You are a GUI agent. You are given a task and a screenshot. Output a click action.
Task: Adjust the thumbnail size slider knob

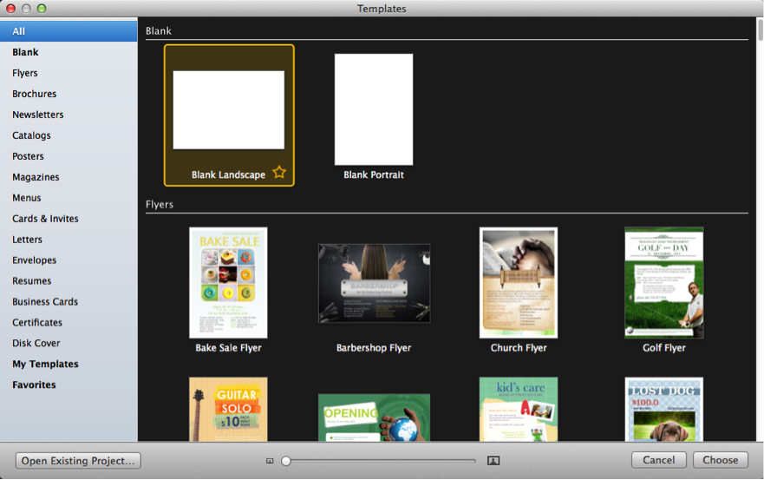[286, 461]
